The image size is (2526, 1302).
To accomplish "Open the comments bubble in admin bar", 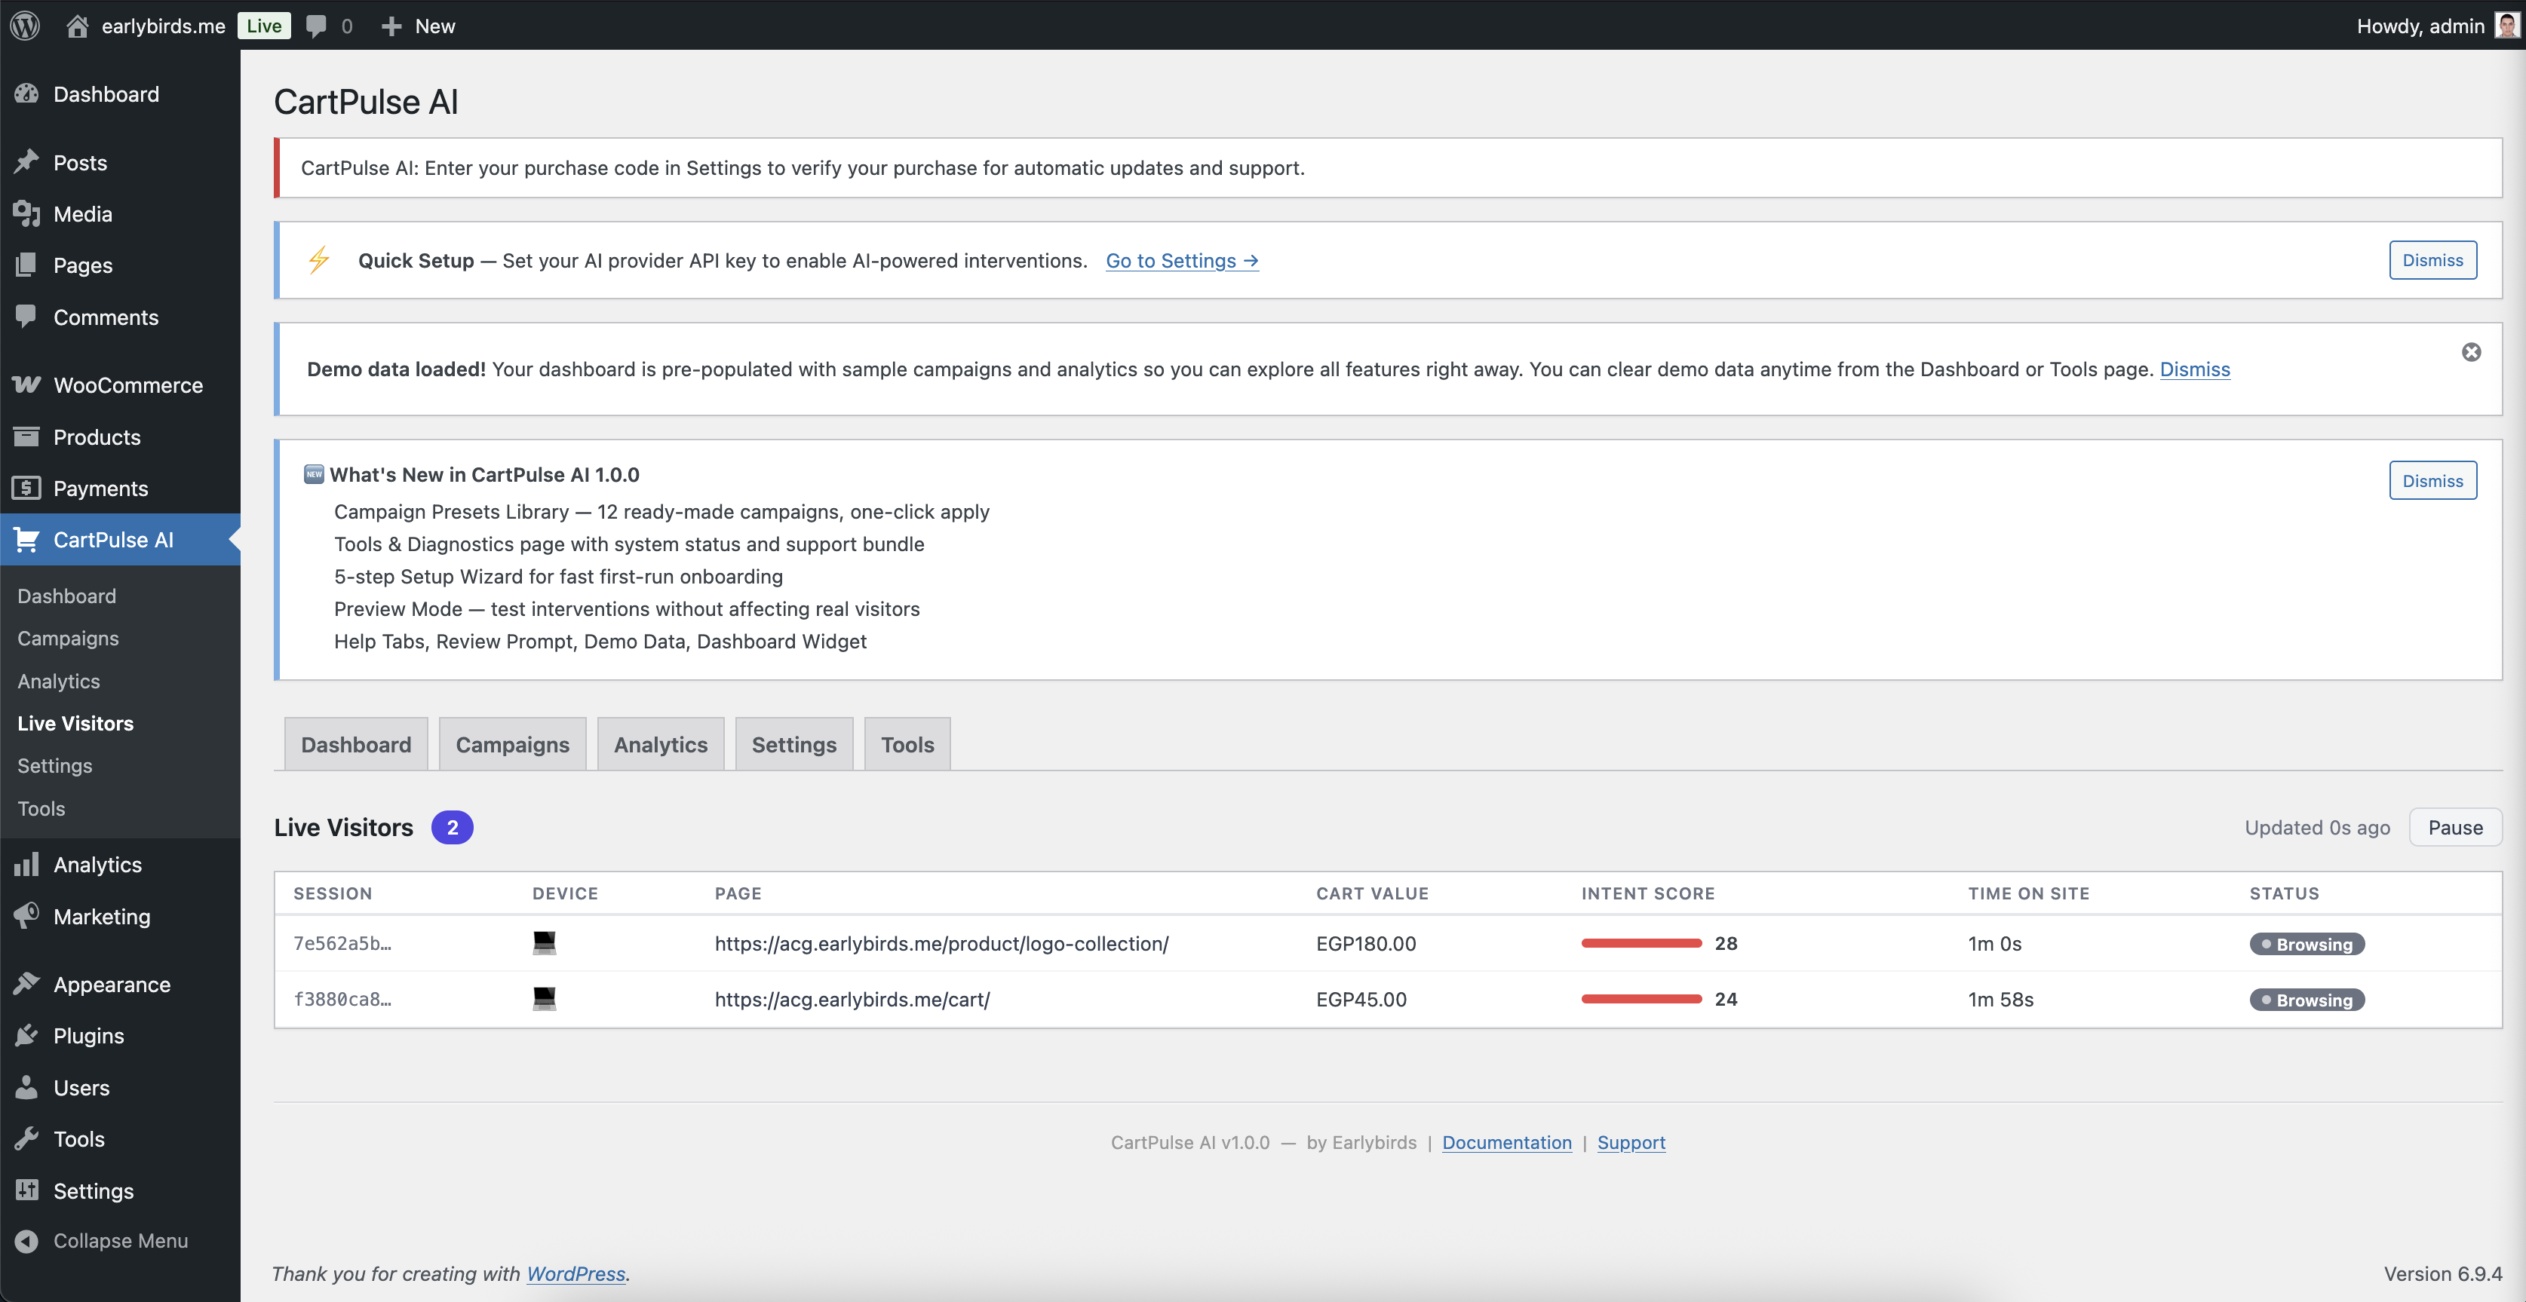I will click(316, 26).
